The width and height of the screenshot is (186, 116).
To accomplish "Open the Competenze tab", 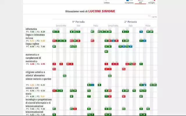I will click(129, 2).
